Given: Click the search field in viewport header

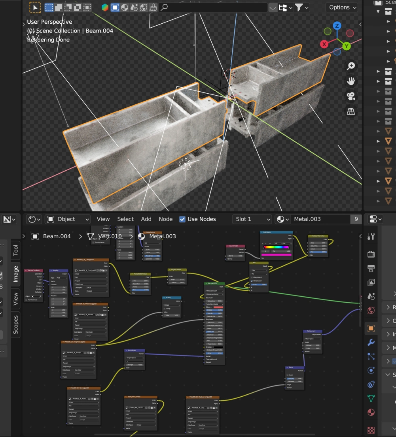Looking at the screenshot, I should [213, 8].
